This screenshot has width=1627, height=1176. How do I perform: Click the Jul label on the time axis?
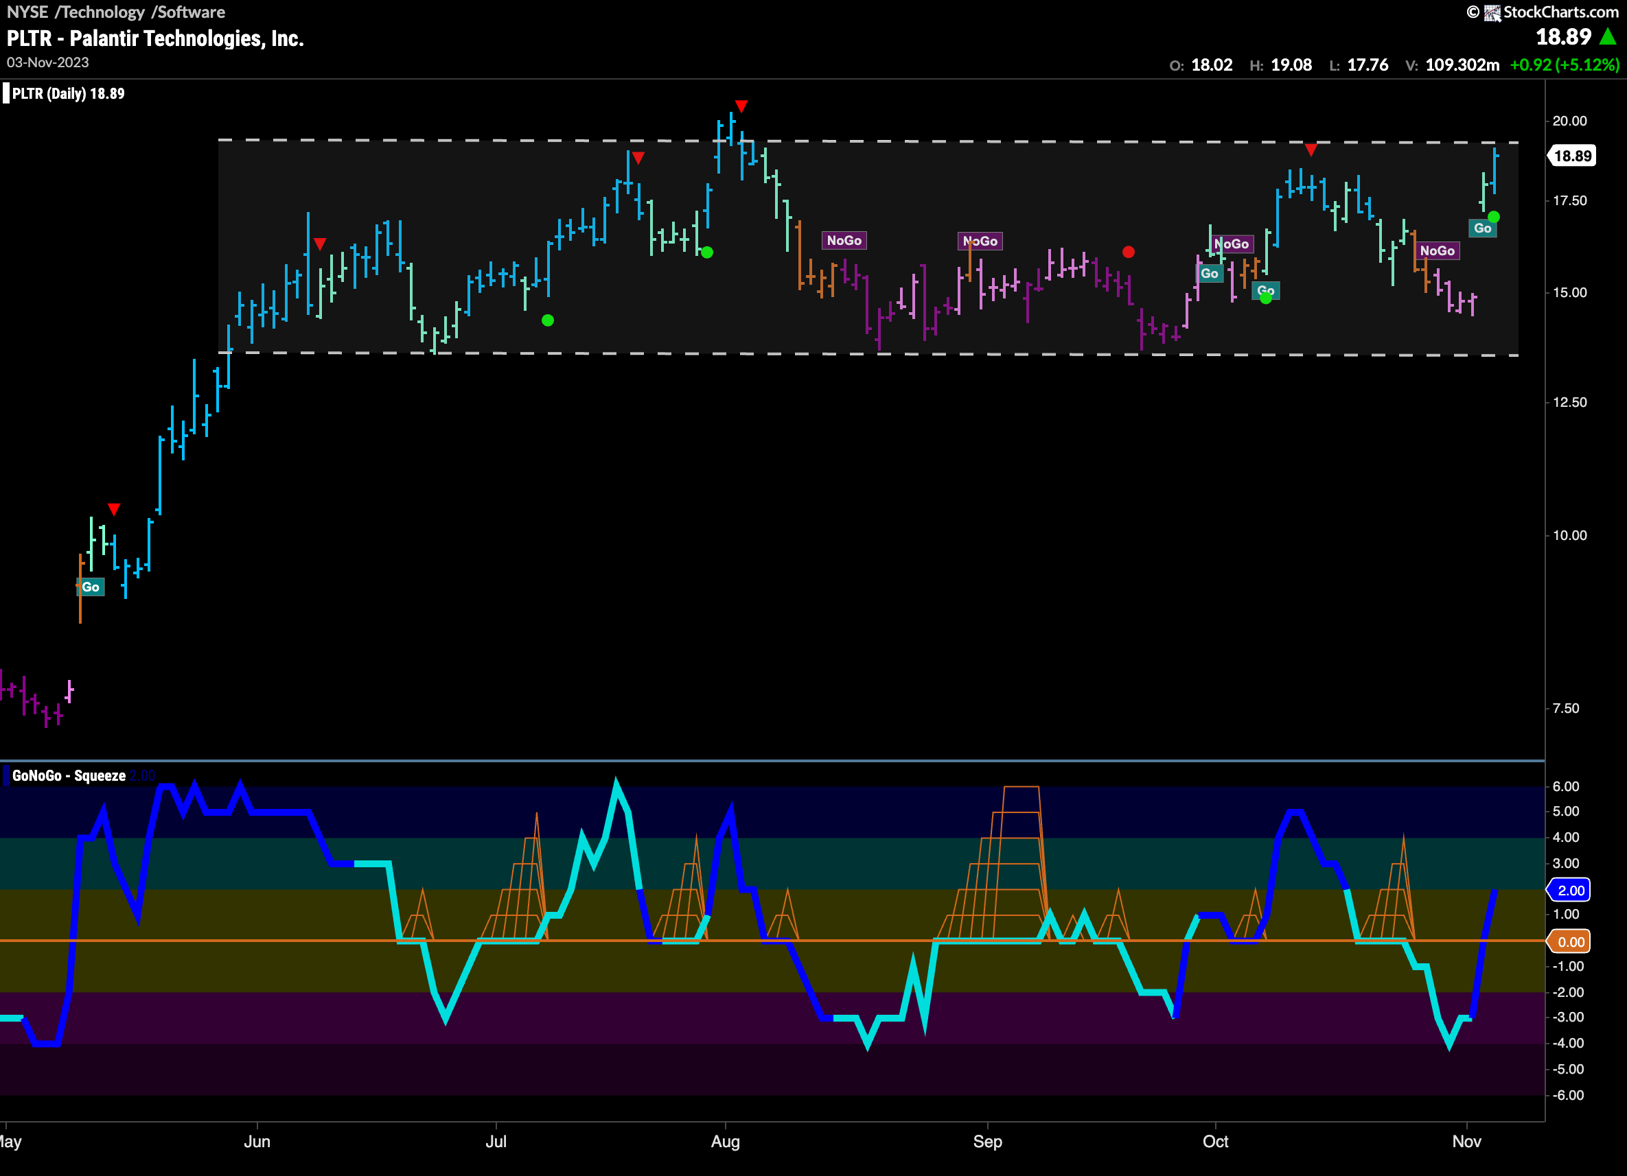coord(496,1141)
